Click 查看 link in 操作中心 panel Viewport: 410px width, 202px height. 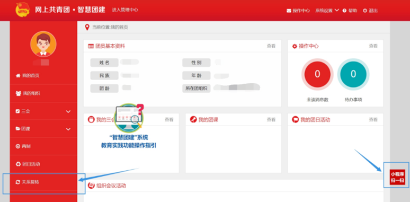(373, 46)
